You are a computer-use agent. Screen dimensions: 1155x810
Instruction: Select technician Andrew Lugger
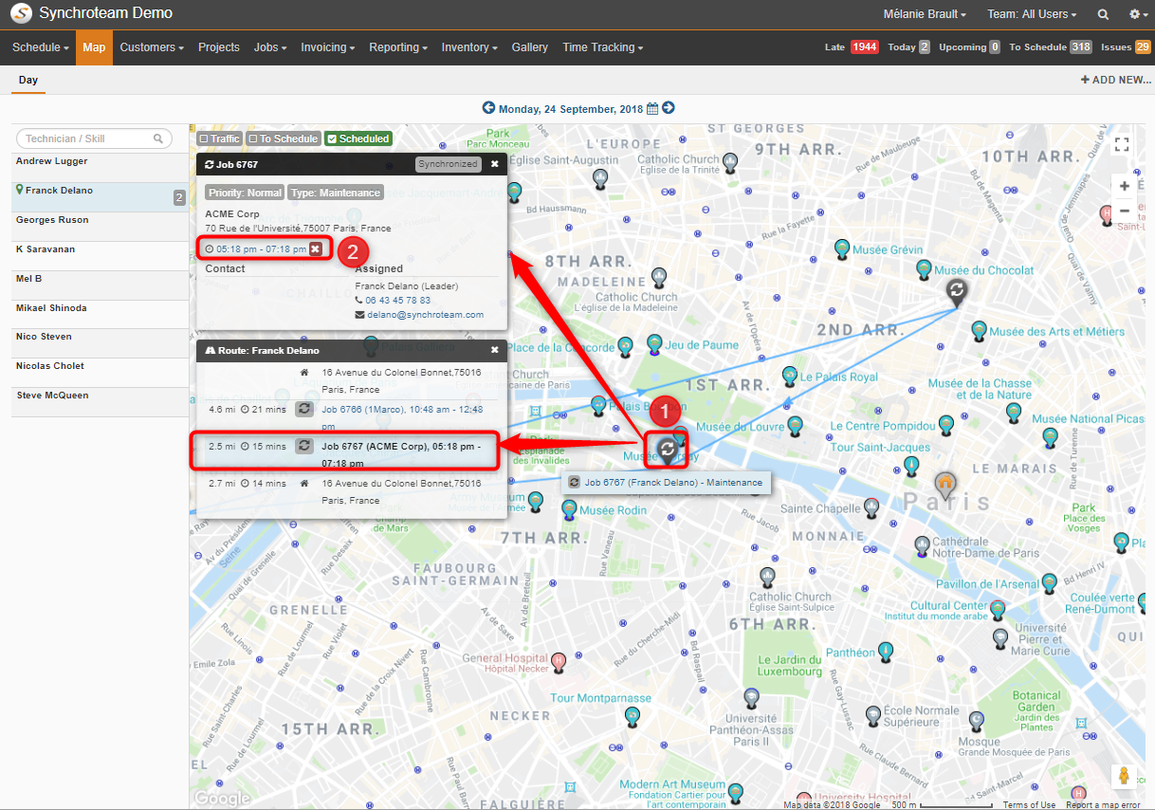[101, 166]
